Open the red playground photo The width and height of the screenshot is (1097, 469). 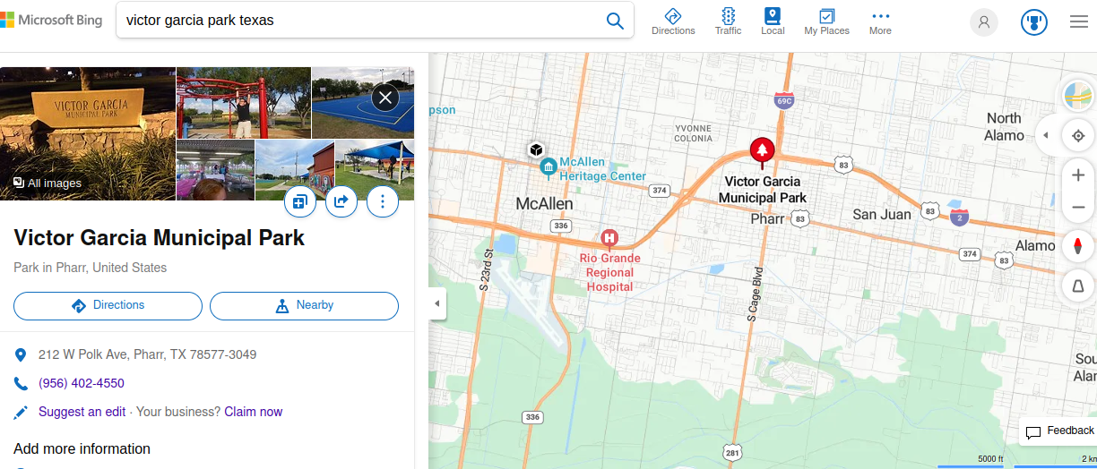click(x=244, y=103)
